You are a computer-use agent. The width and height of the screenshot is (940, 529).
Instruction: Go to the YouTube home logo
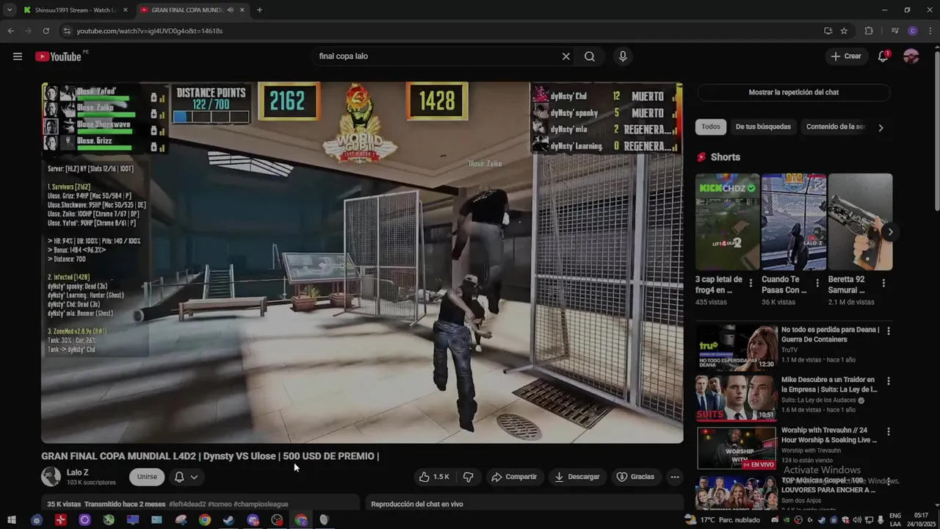pyautogui.click(x=58, y=57)
